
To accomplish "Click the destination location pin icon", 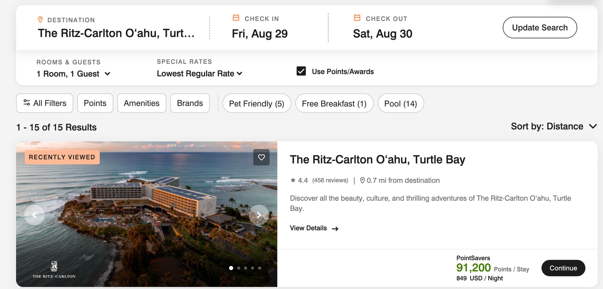I will [40, 19].
